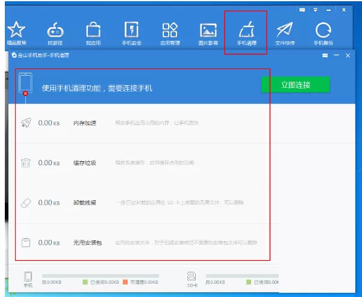Close the 手机清理 window
The height and width of the screenshot is (297, 362).
click(x=348, y=55)
